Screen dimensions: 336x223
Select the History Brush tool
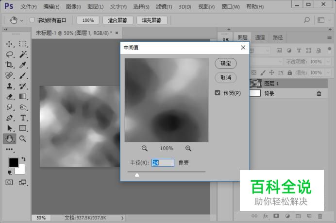click(x=23, y=86)
